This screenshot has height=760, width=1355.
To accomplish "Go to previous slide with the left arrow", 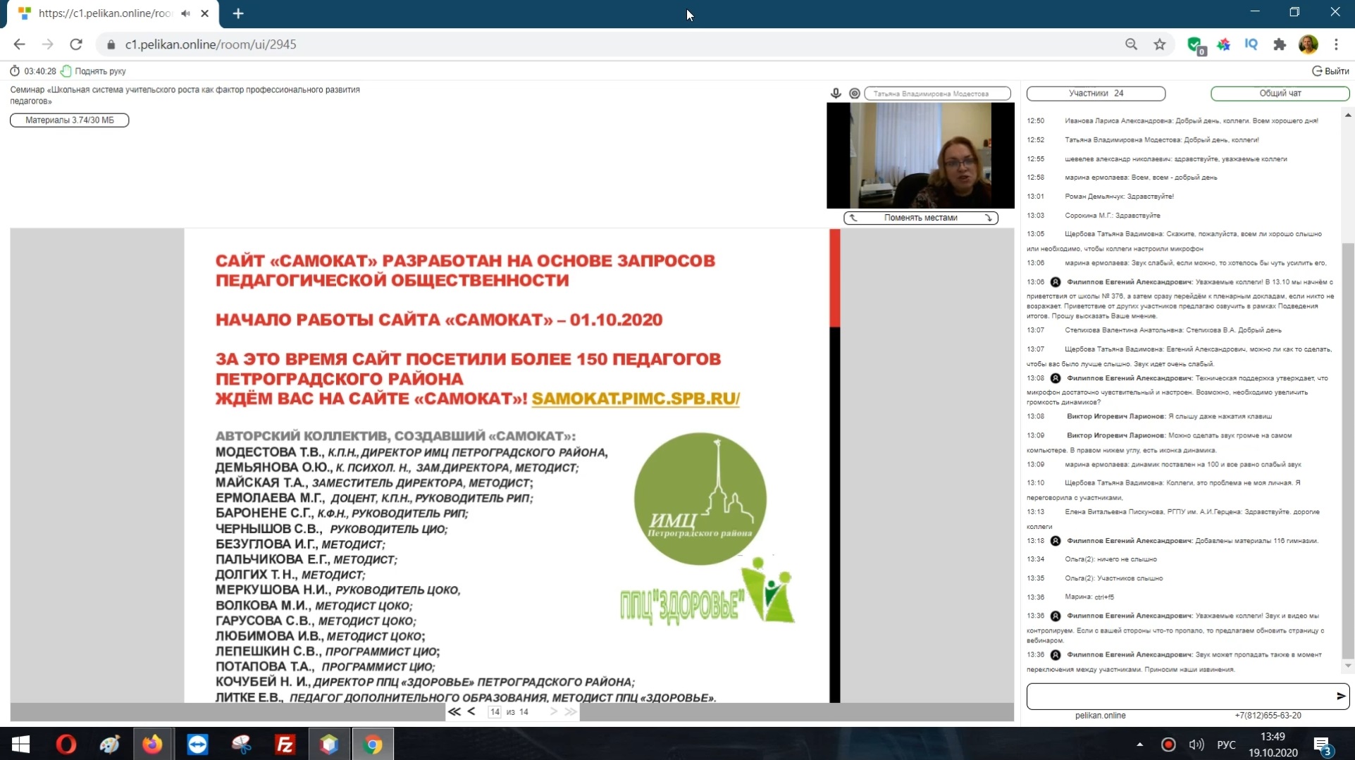I will 471,712.
